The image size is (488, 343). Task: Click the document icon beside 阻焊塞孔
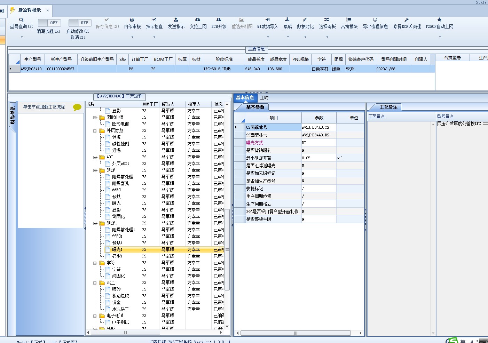pos(108,183)
